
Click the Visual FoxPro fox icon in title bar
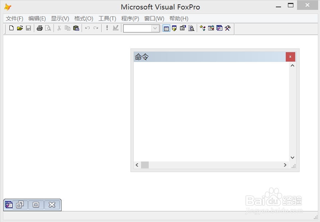click(8, 7)
